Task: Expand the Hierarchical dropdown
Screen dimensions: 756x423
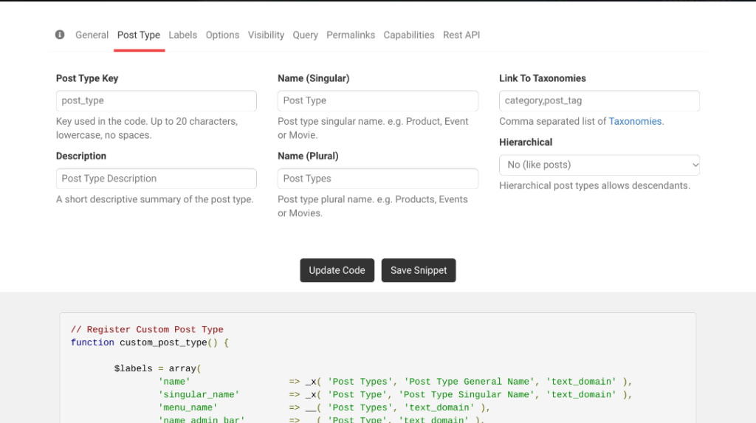Action: pyautogui.click(x=599, y=165)
